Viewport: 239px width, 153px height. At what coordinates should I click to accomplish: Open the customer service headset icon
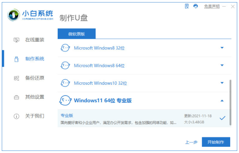195,6
